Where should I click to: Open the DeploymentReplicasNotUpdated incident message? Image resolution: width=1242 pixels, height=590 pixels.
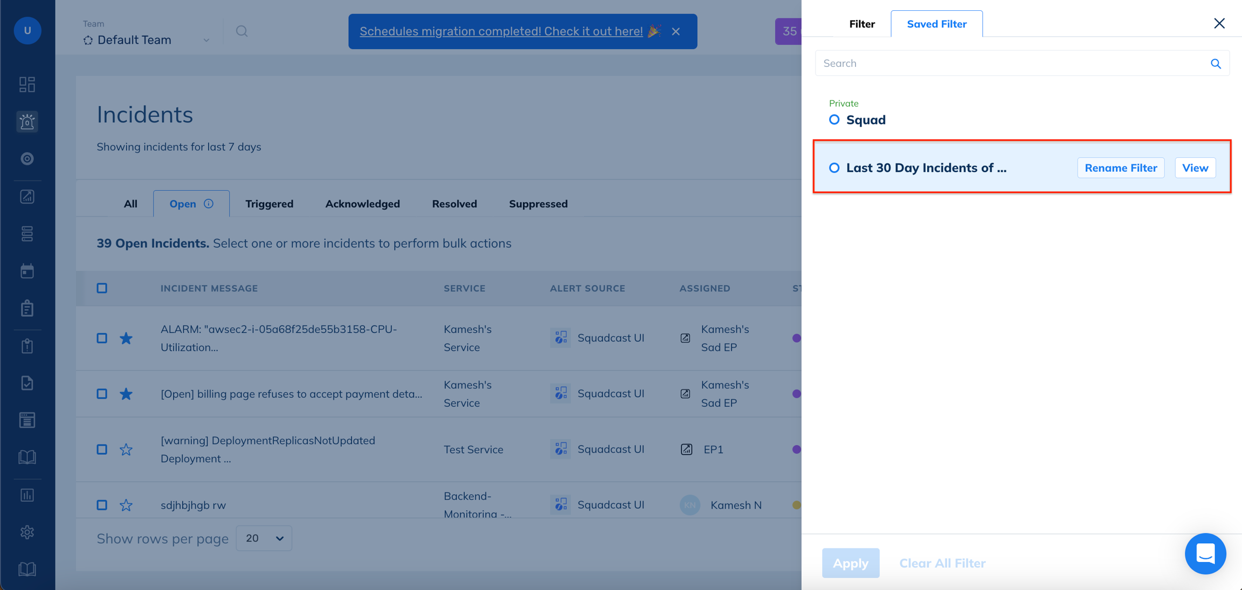pyautogui.click(x=268, y=449)
